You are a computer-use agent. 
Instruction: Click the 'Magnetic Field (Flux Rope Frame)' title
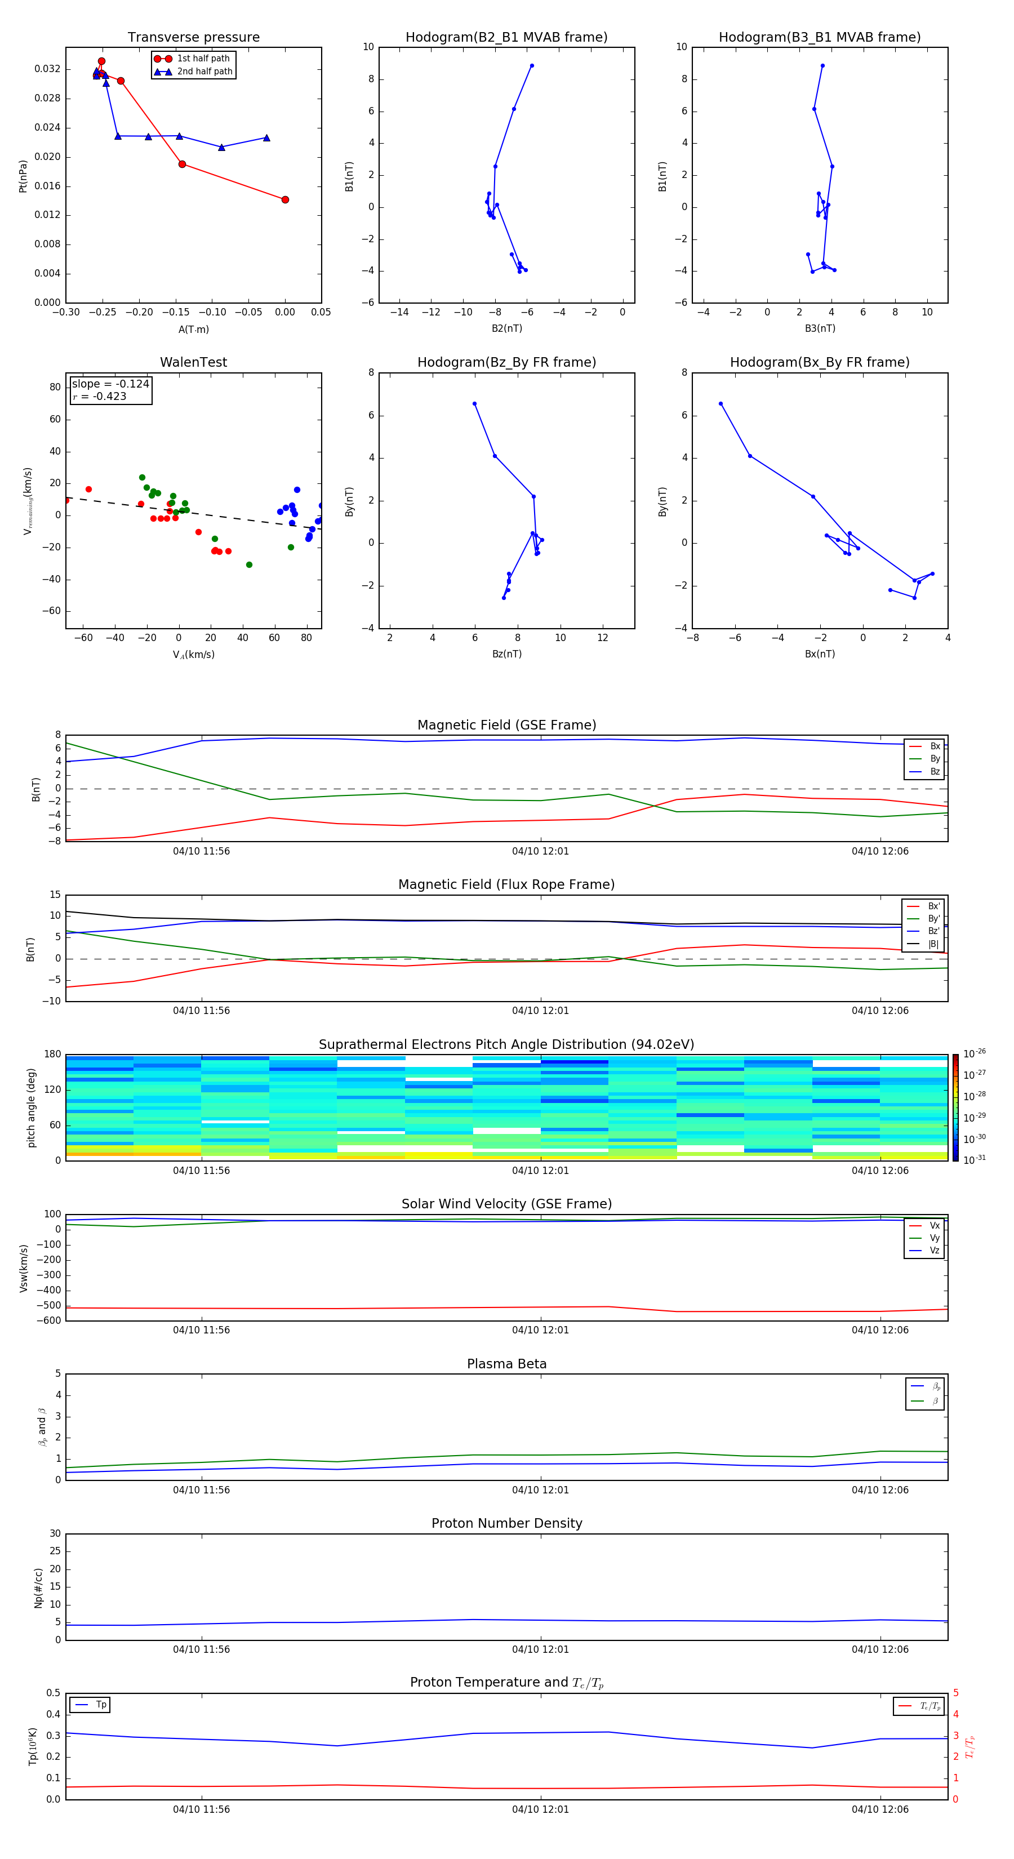506,885
